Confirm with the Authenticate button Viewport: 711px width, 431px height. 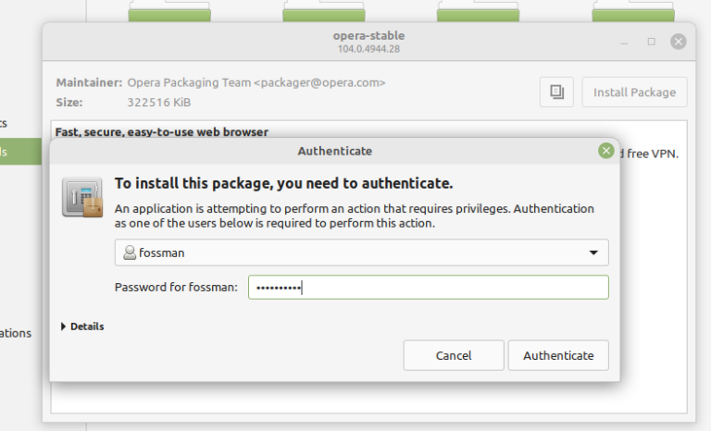[x=558, y=355]
